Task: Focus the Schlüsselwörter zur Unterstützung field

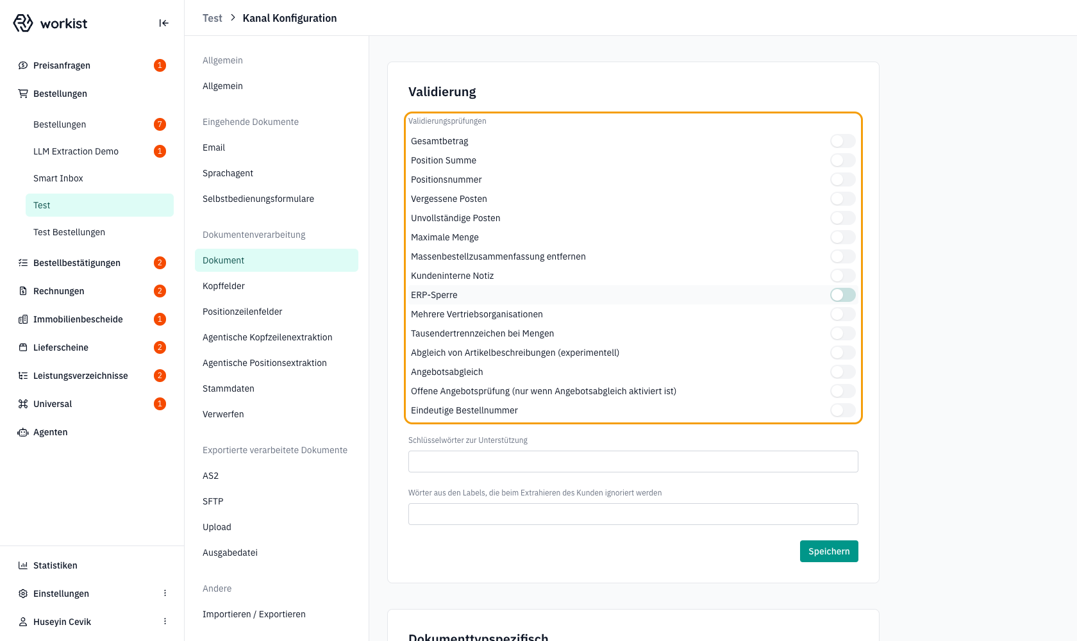Action: [x=633, y=462]
